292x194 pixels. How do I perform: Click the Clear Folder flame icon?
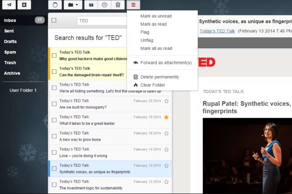[x=136, y=85]
